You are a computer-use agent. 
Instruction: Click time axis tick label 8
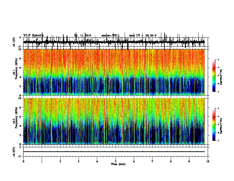tap(171, 161)
